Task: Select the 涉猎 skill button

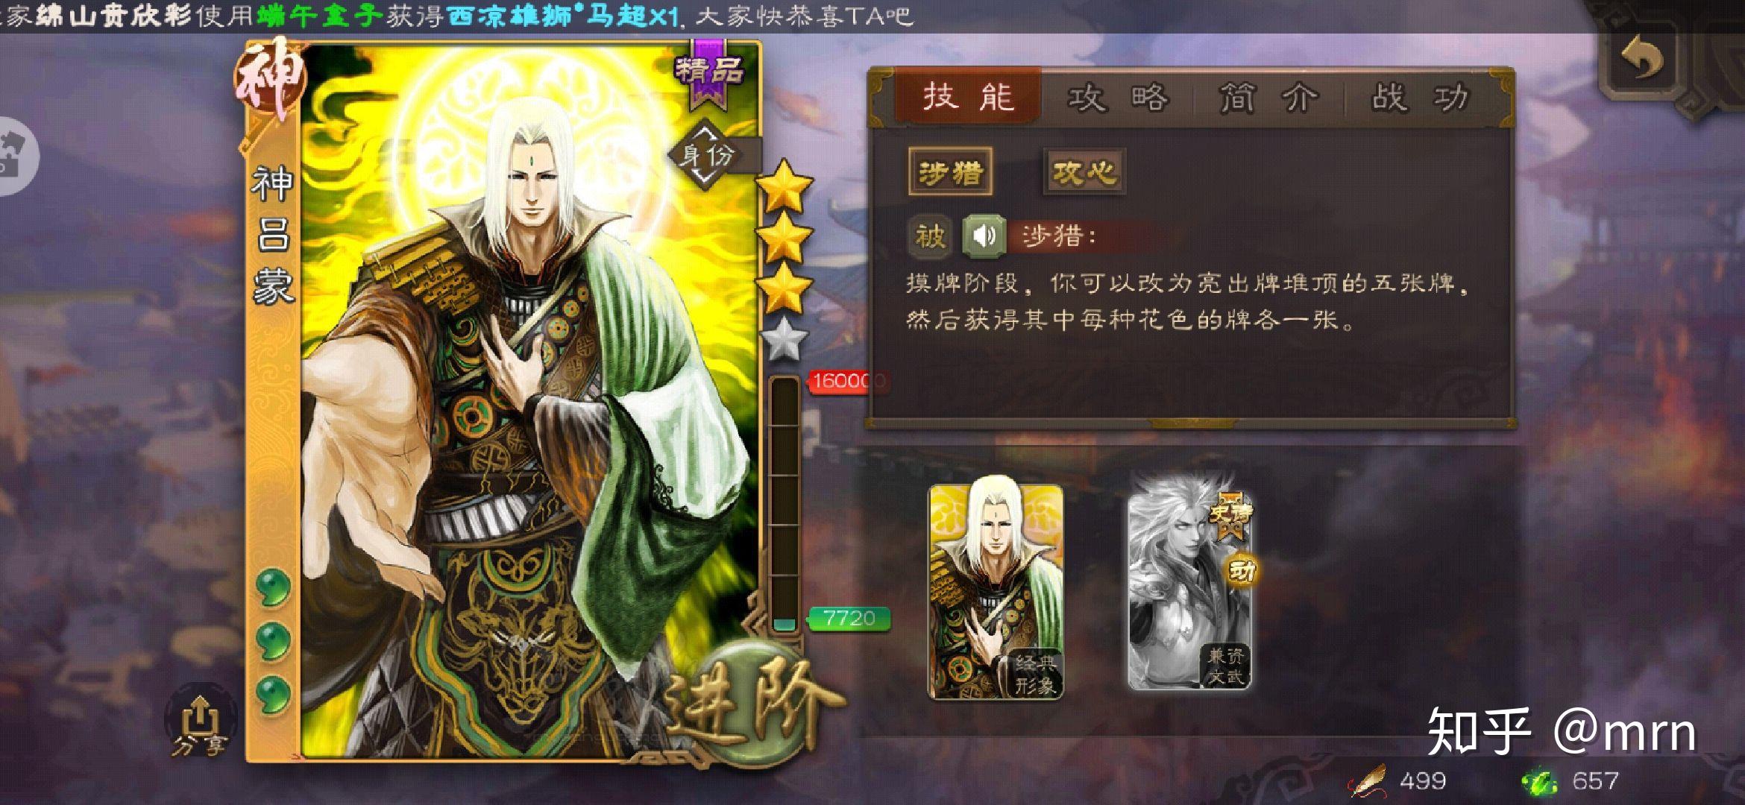Action: point(950,173)
